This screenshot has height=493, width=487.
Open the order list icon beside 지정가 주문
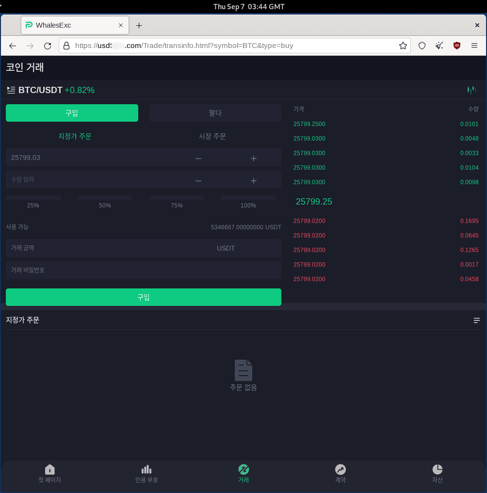point(477,320)
